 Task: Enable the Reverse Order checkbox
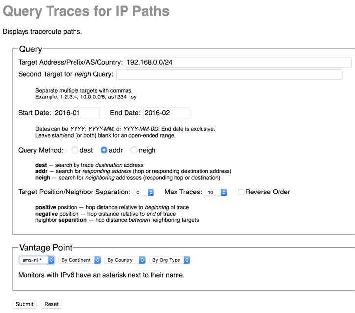[241, 192]
